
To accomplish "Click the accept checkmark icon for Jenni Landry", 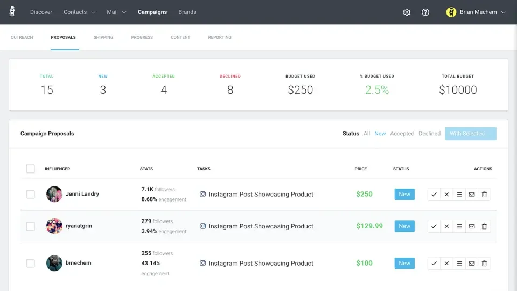I will 434,195.
